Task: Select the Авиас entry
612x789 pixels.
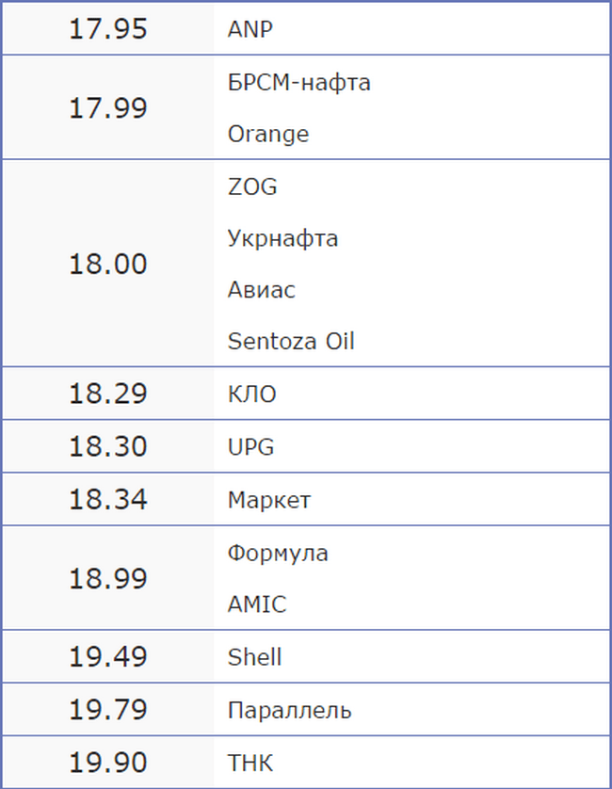Action: tap(261, 290)
